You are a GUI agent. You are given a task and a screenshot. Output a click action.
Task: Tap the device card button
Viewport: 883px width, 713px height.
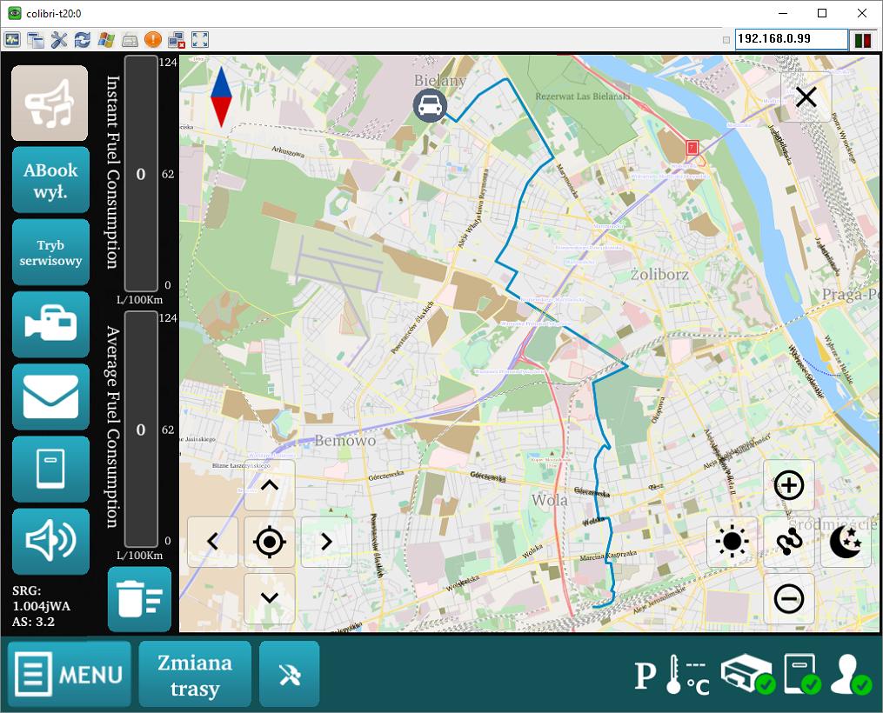coord(50,469)
